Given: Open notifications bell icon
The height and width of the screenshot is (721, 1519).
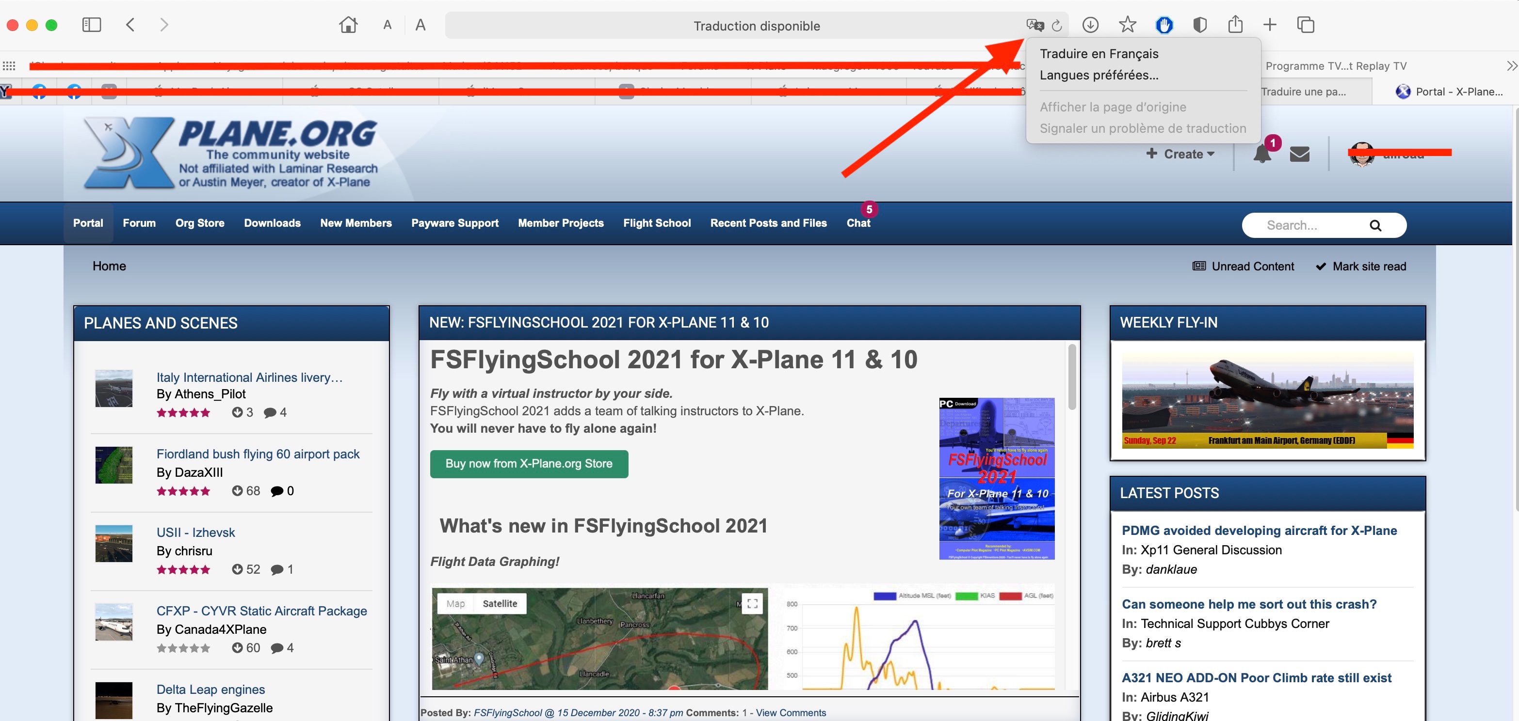Looking at the screenshot, I should 1262,154.
